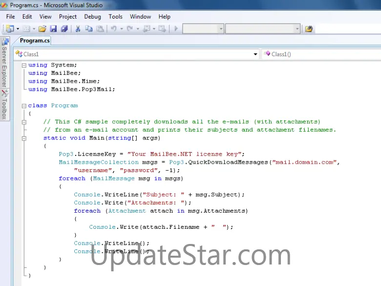Click the Save floppy disk icon
The image size is (381, 286).
click(x=53, y=29)
